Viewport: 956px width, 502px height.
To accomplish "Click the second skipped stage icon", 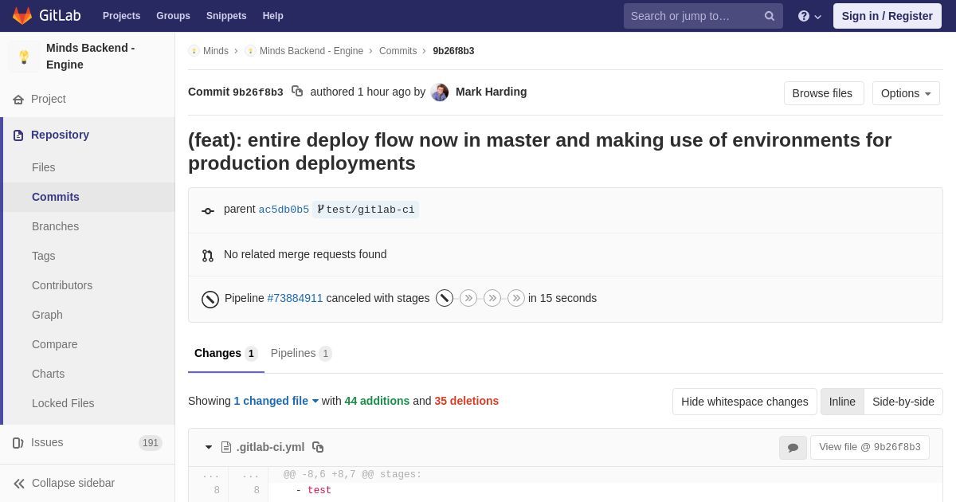I will (x=468, y=298).
